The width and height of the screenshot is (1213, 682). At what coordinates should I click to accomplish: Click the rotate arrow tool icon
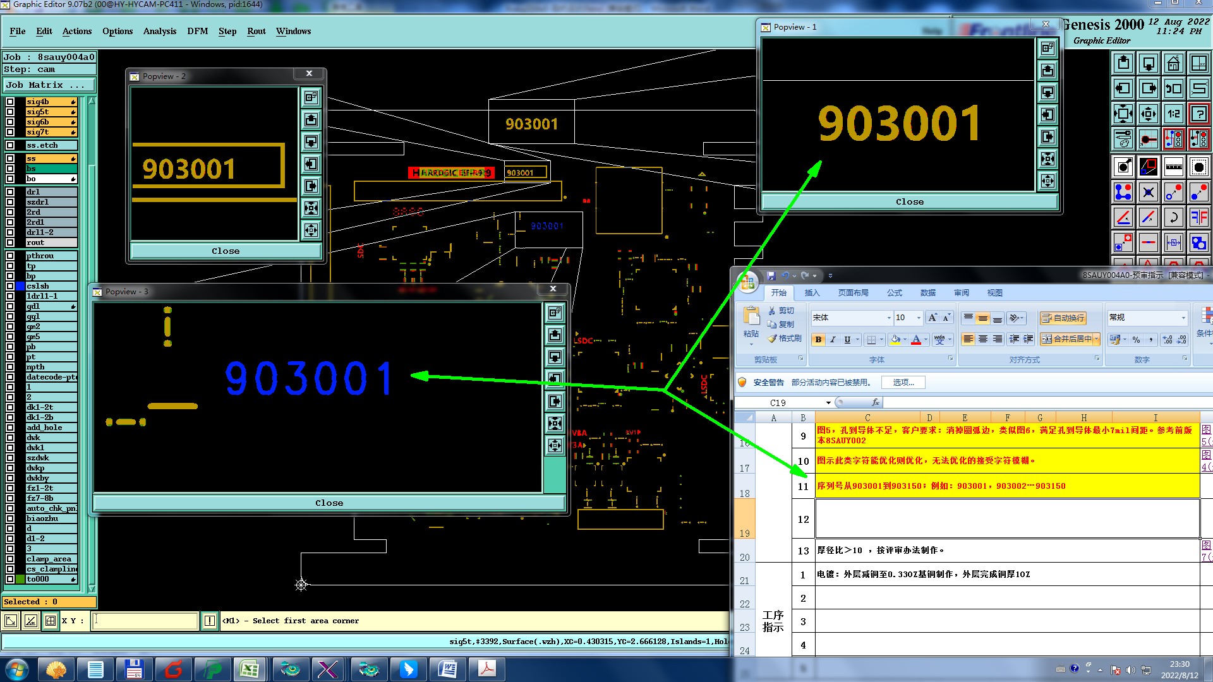pyautogui.click(x=1173, y=217)
